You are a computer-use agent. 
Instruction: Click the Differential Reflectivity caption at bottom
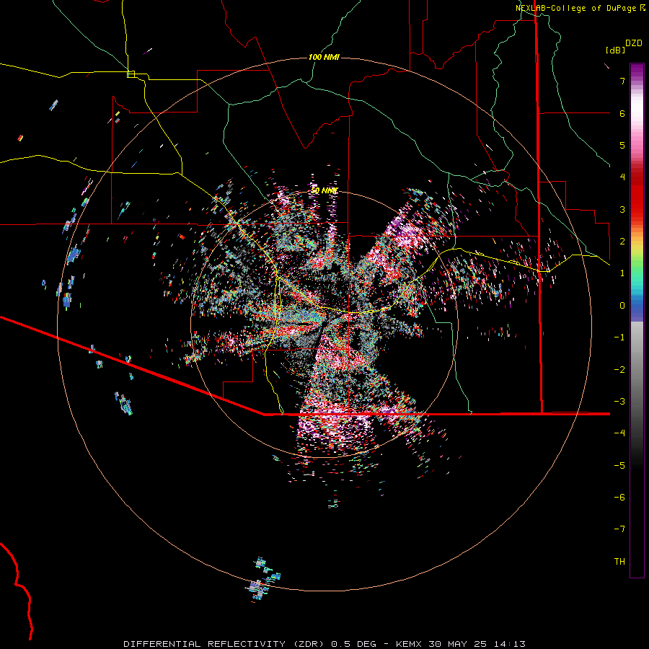324,644
